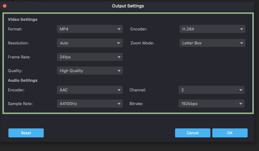Close the Output Settings window
This screenshot has height=151, width=259.
[5, 6]
